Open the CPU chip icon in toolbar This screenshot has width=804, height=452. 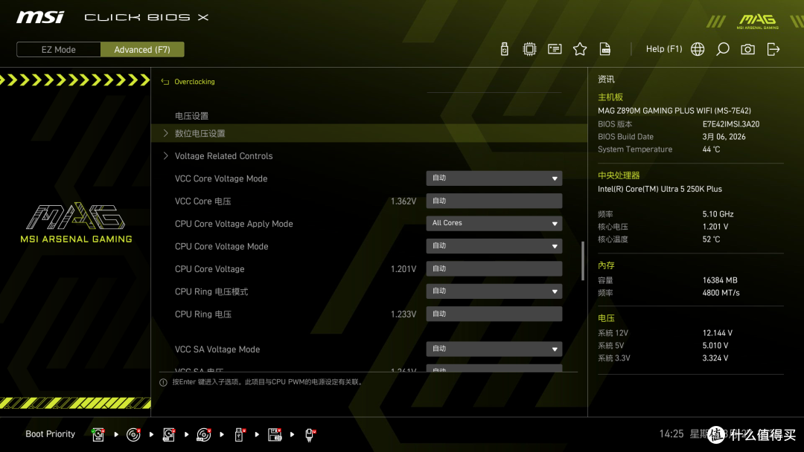[529, 49]
